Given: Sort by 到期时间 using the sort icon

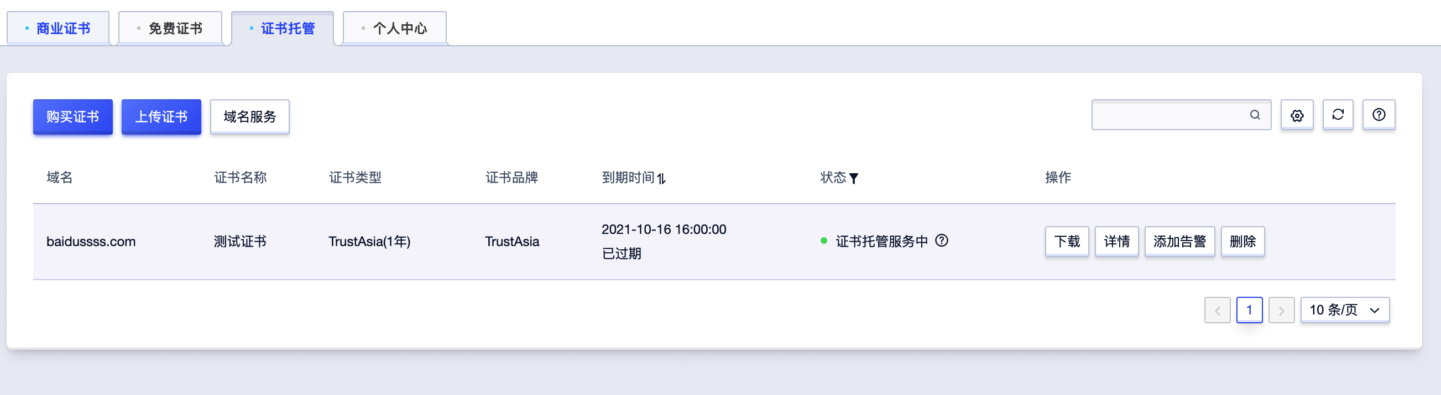Looking at the screenshot, I should coord(662,179).
